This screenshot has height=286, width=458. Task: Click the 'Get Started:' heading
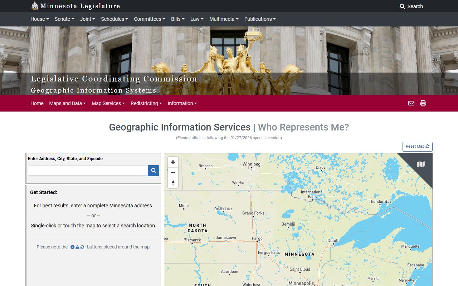point(44,192)
